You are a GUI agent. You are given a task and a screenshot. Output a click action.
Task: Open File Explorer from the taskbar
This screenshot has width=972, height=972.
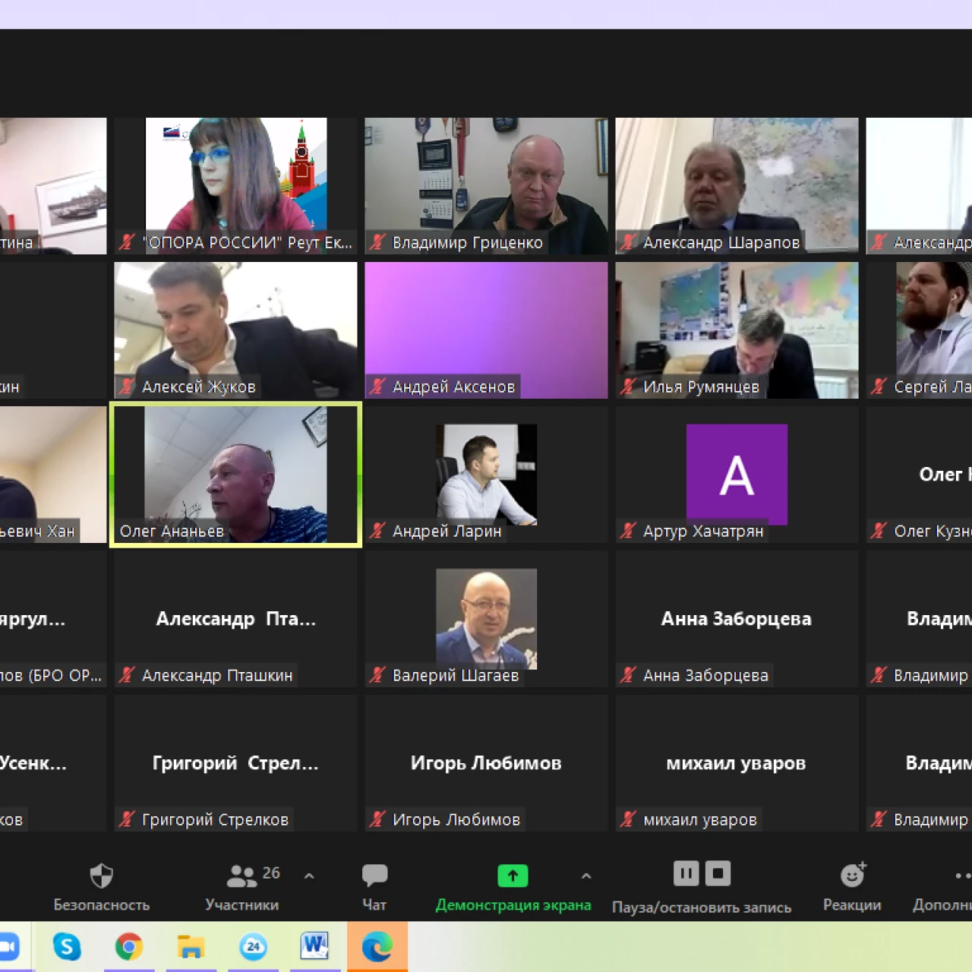191,946
